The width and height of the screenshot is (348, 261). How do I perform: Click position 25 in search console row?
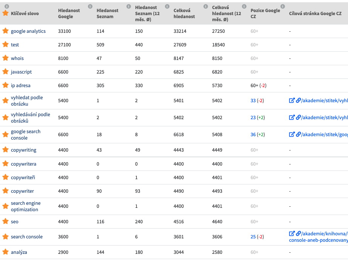(253, 236)
